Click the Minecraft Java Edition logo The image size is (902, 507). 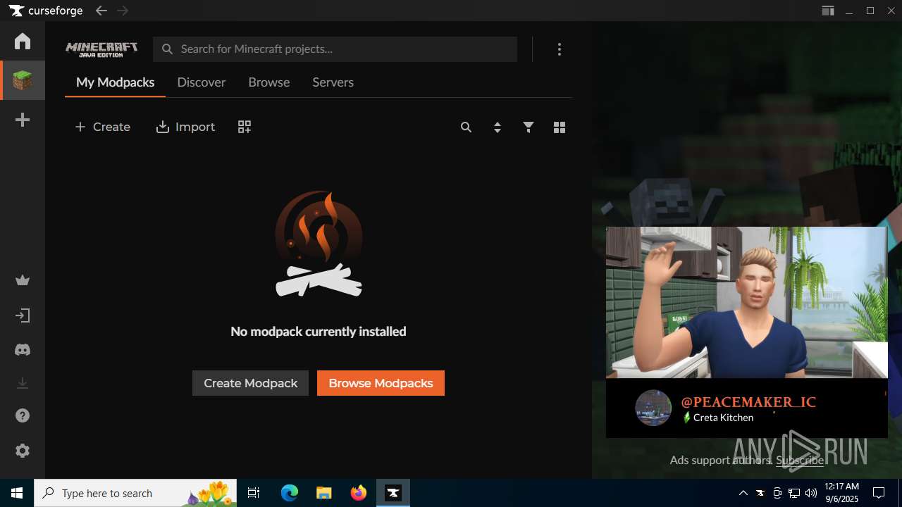click(x=101, y=49)
